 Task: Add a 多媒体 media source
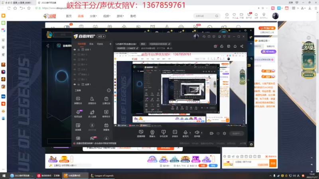coord(175,134)
